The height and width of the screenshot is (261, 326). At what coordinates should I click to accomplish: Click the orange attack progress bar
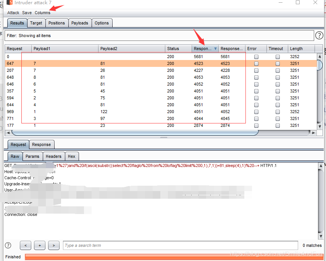click(x=174, y=257)
